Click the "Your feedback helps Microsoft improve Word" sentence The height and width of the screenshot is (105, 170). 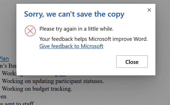tap(93, 39)
